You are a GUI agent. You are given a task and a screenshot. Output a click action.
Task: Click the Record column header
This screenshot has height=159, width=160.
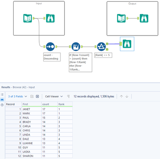14,104
